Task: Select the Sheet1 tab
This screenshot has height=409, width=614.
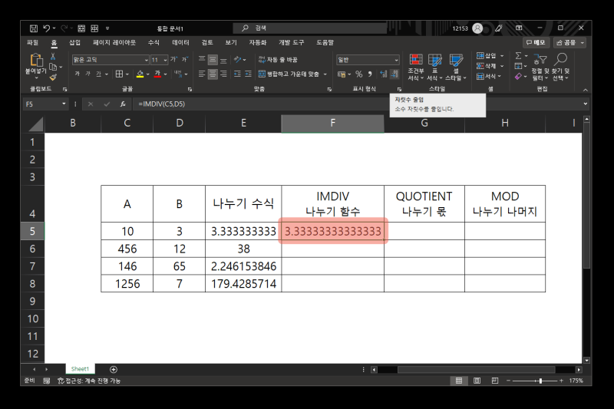Action: 80,368
